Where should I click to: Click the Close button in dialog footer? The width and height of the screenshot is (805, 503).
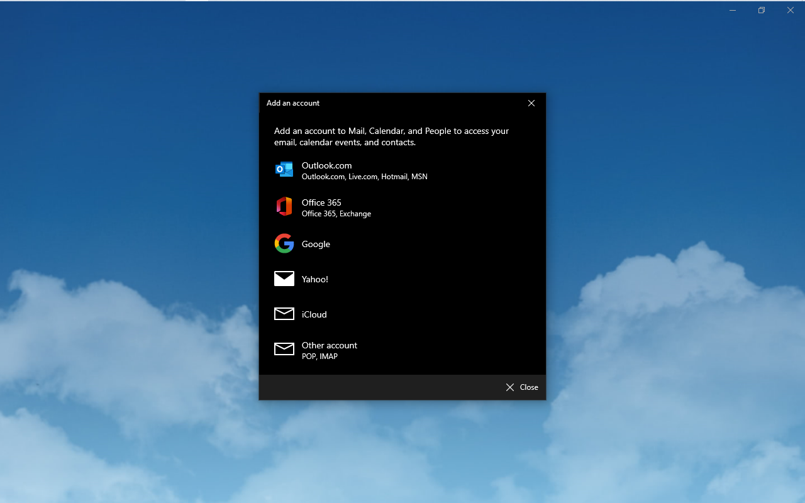522,387
